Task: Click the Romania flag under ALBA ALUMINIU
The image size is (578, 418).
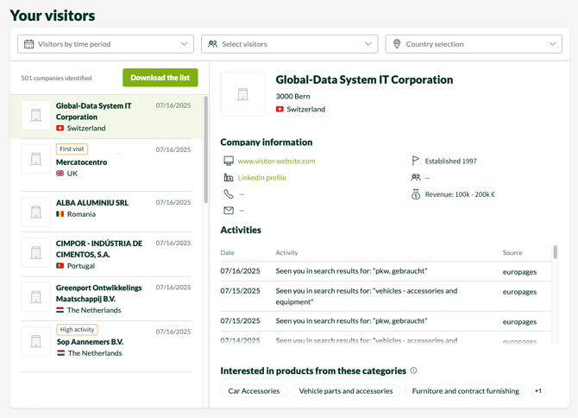Action: pos(60,213)
